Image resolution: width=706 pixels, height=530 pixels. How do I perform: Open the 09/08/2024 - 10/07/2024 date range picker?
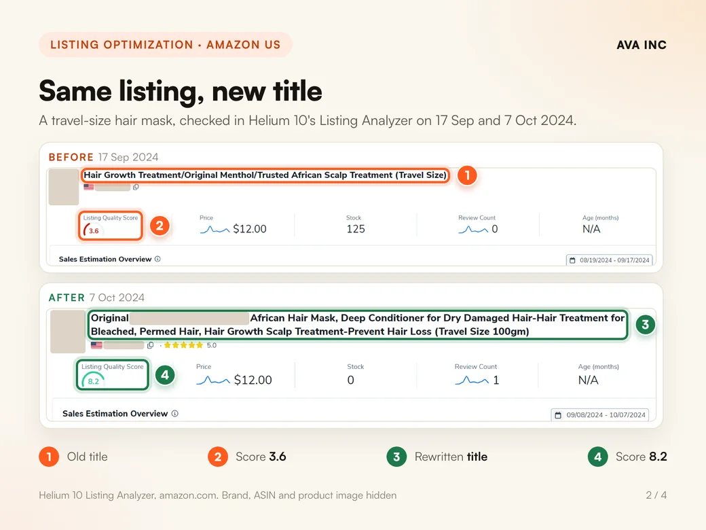pos(599,415)
